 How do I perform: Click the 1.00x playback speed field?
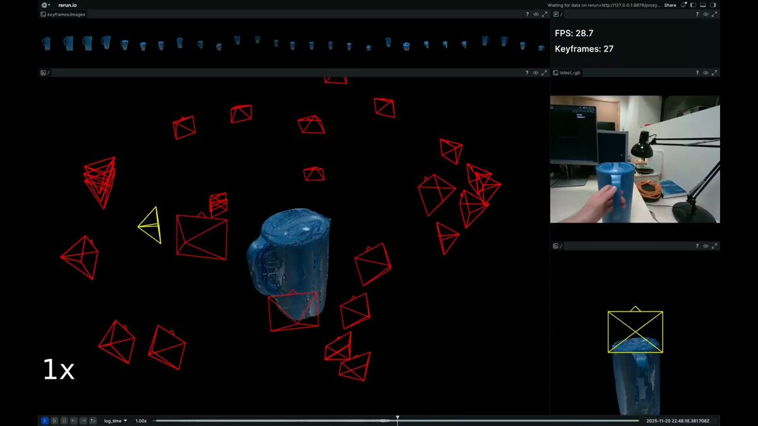pos(141,420)
